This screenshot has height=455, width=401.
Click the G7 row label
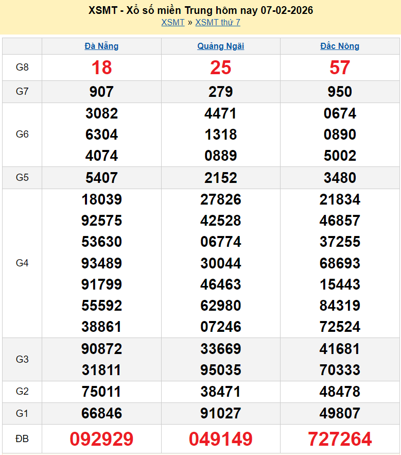(x=22, y=92)
